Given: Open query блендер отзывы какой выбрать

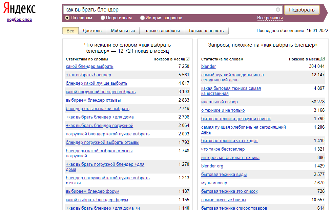Looking at the screenshot, I should (98, 109).
